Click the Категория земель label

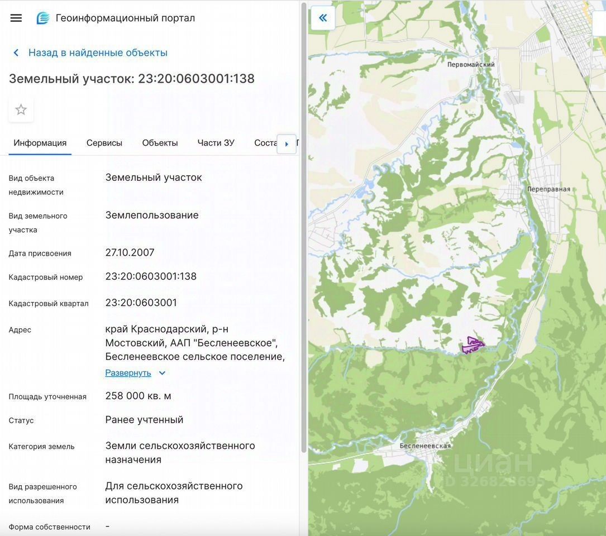pos(41,446)
